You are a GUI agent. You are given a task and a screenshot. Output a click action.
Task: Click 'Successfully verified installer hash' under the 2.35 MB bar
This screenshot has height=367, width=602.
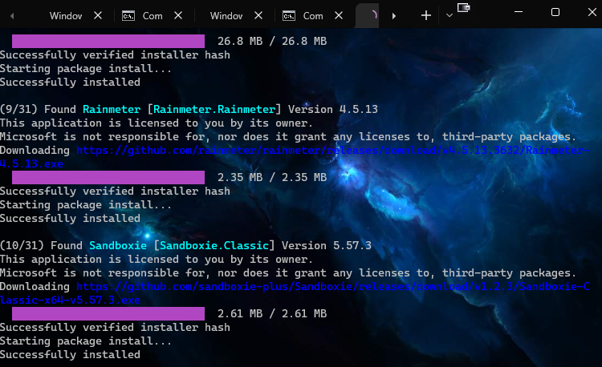pos(115,192)
